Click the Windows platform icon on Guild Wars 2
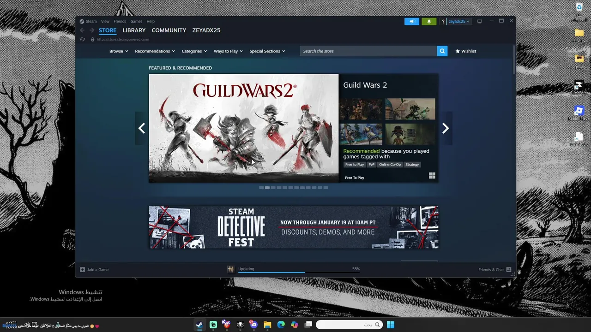The width and height of the screenshot is (591, 332). coord(432,176)
